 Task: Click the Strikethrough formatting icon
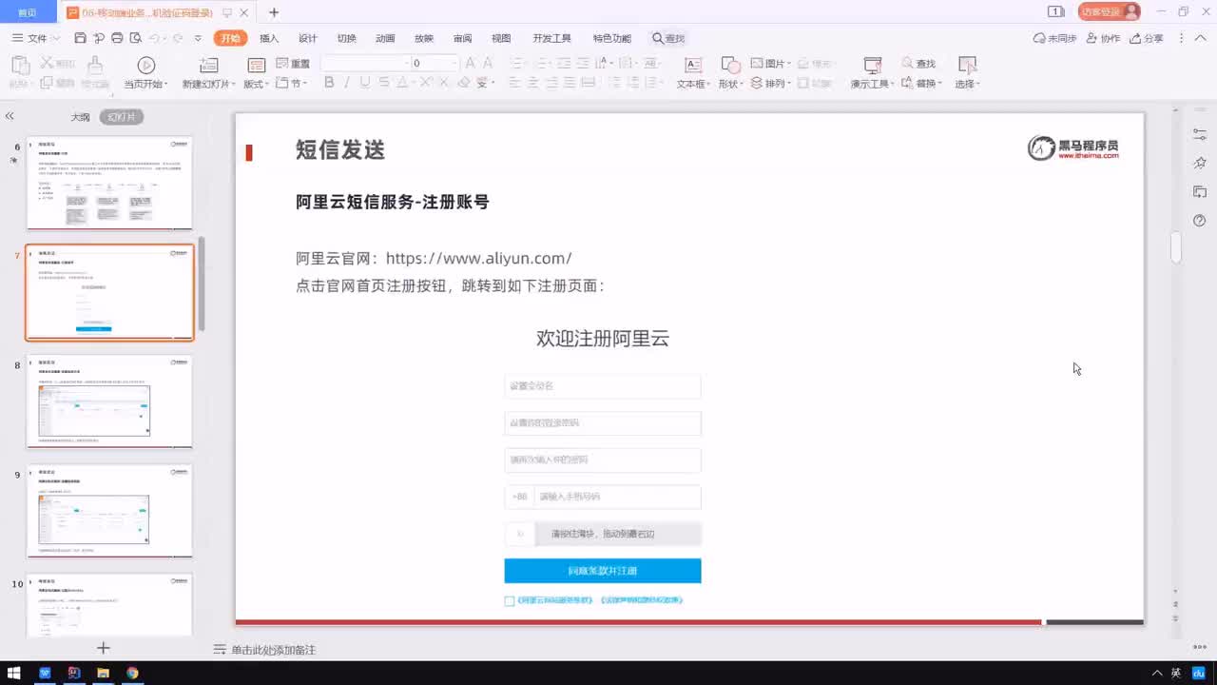[x=383, y=83]
